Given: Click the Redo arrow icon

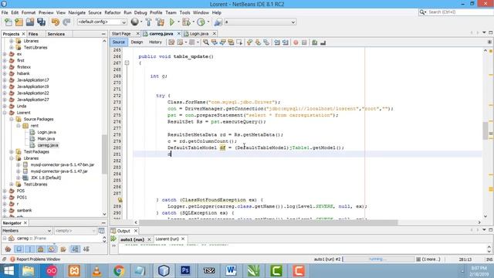Looking at the screenshot, I should (x=66, y=22).
